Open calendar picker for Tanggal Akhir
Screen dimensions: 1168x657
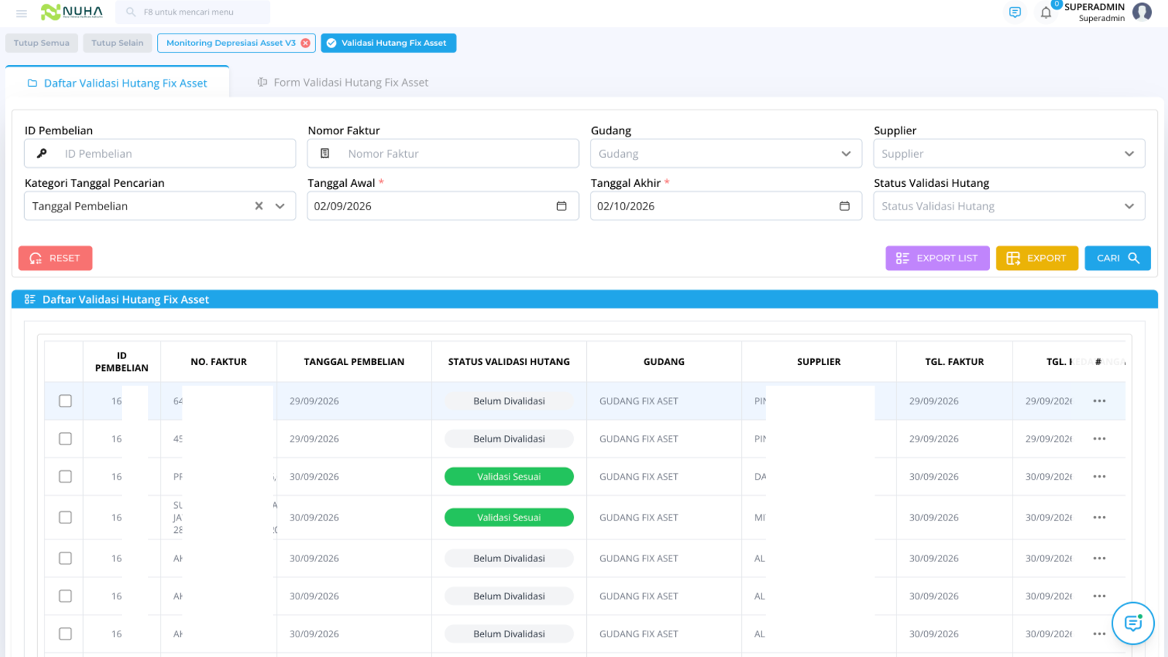click(845, 206)
